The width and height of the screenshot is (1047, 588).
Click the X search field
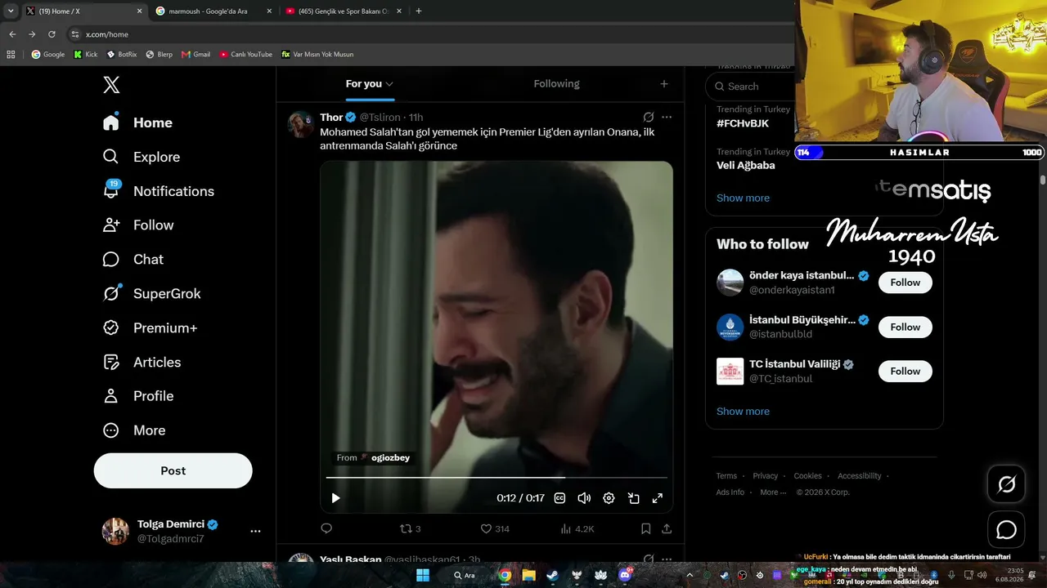[x=751, y=87]
